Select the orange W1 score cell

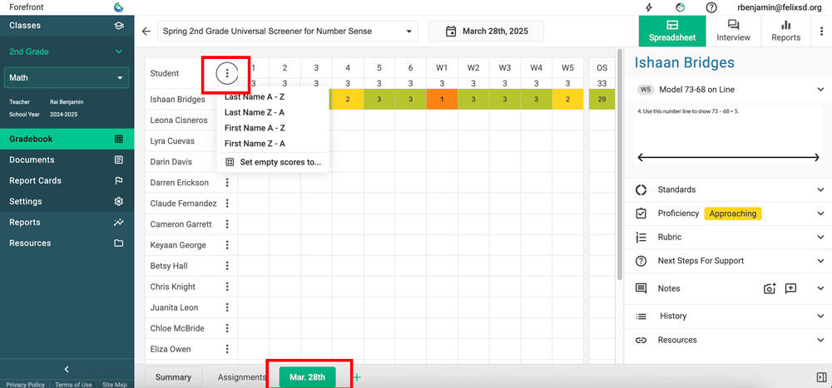(x=442, y=100)
